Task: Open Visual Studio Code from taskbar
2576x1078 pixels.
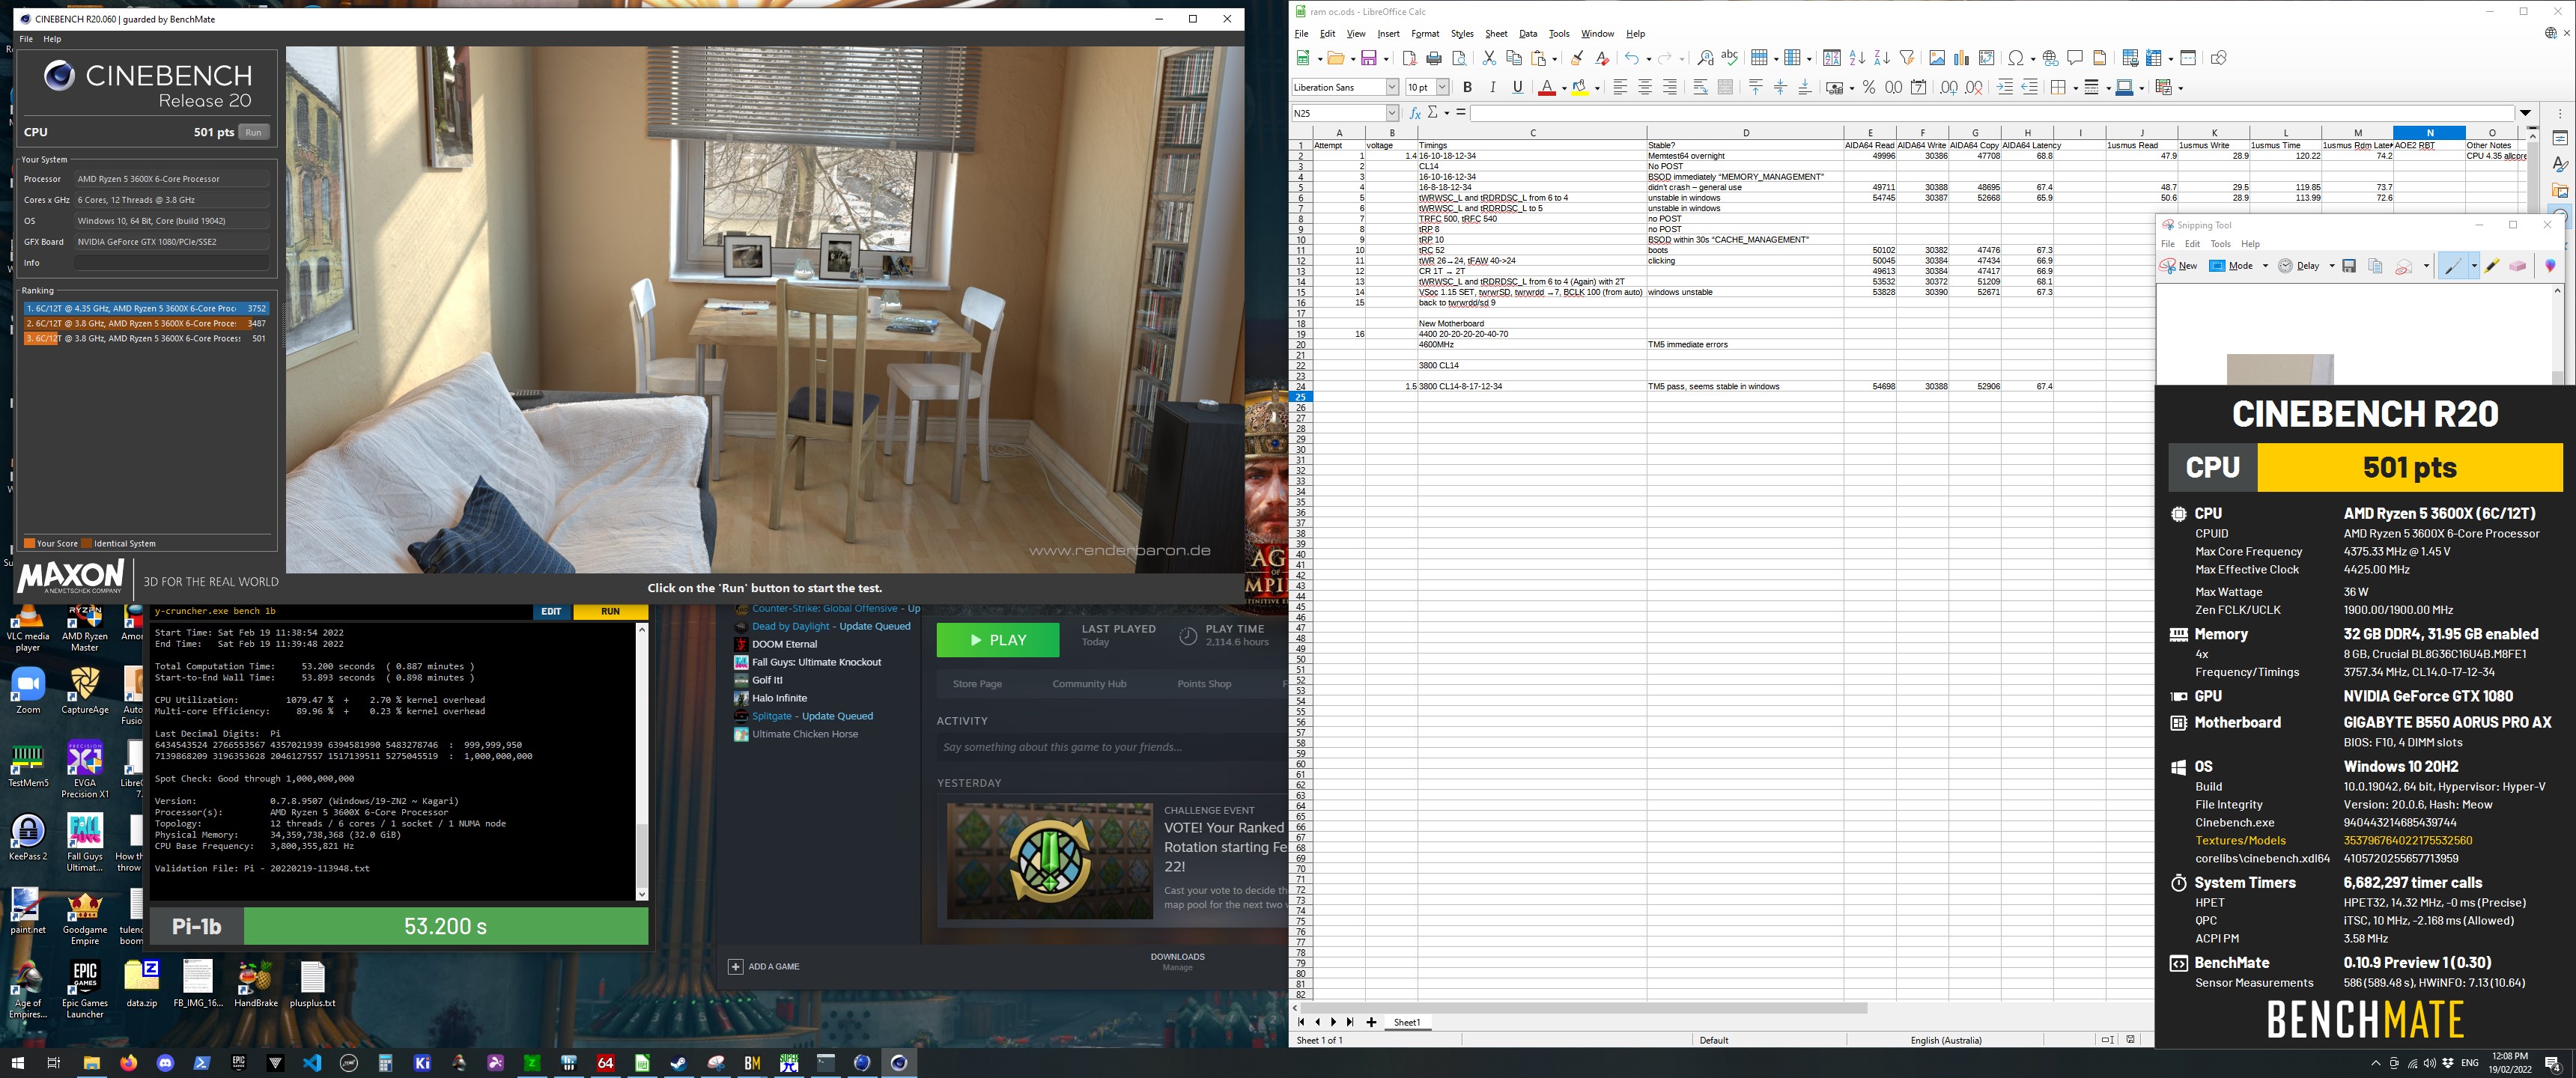Action: coord(312,1063)
